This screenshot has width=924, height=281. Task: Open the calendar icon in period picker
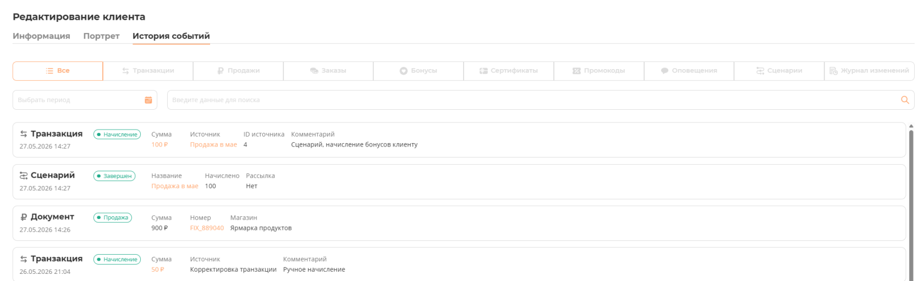(148, 100)
